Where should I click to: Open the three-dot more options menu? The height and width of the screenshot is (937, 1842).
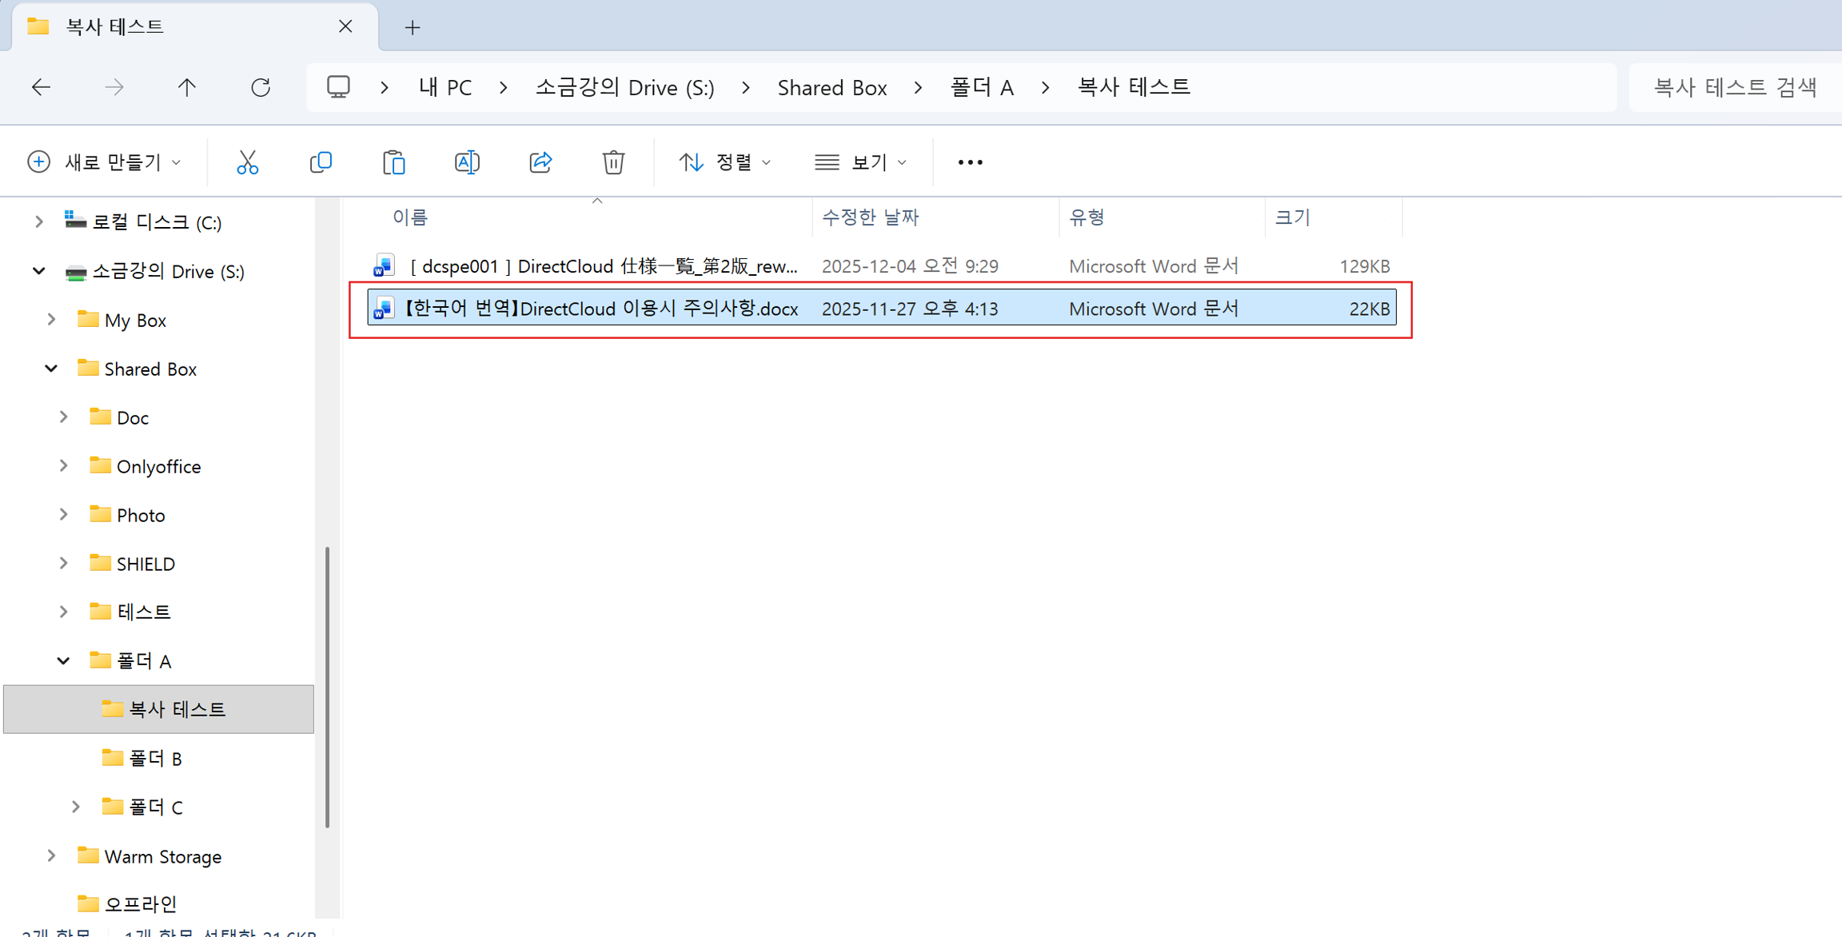pyautogui.click(x=970, y=162)
